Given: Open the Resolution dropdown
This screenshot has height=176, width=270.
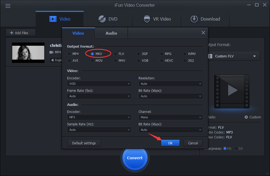Looking at the screenshot, I should pos(171,84).
